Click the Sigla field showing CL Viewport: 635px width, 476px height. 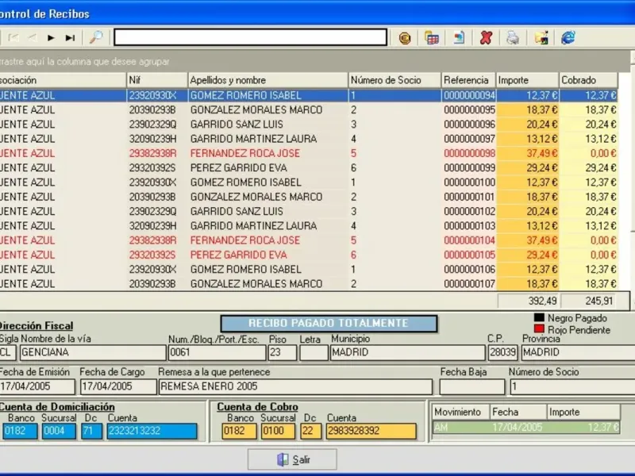[7, 352]
